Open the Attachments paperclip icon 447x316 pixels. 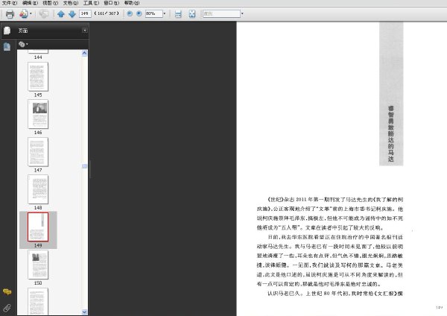point(7,308)
